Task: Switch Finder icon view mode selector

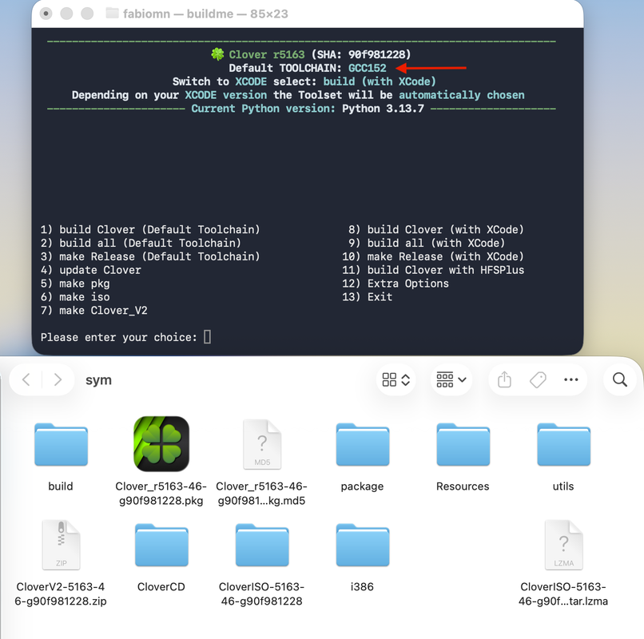Action: (396, 380)
